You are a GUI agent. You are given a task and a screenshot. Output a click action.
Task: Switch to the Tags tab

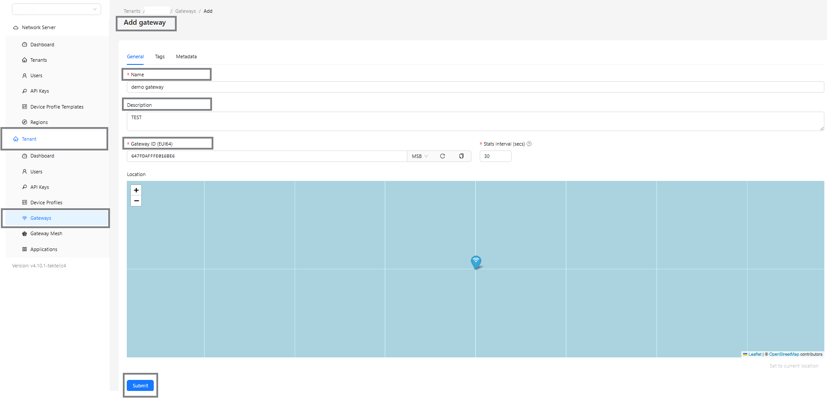tap(159, 56)
